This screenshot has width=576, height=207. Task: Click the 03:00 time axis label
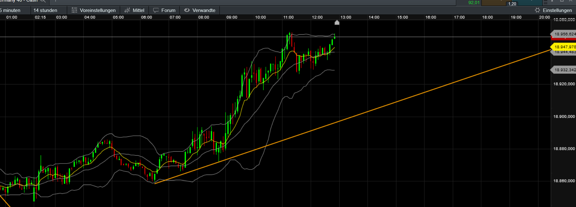coord(61,17)
